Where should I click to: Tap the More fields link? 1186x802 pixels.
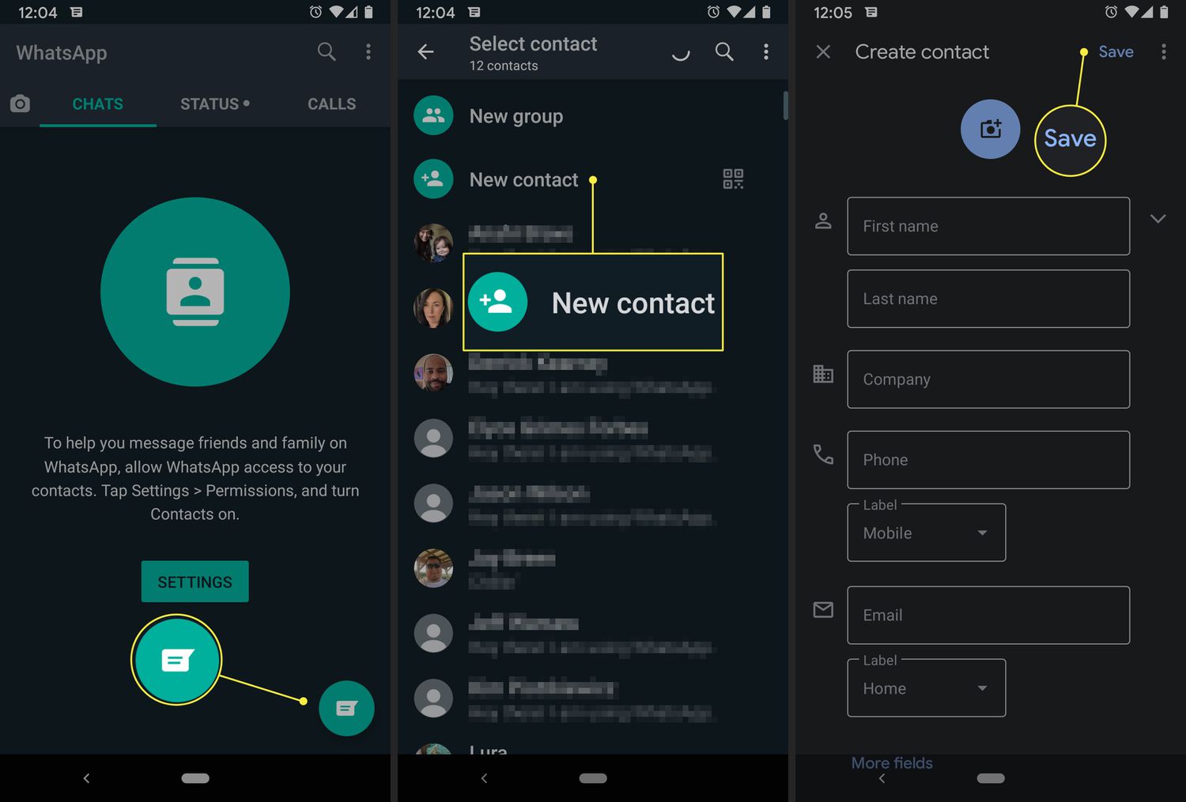pos(892,762)
